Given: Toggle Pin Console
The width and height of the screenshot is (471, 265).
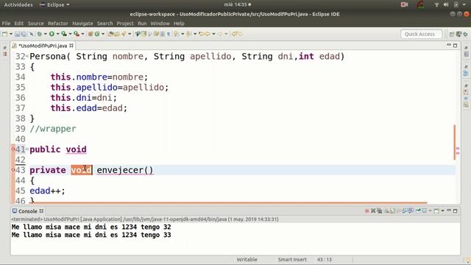Looking at the screenshot, I should point(418,211).
